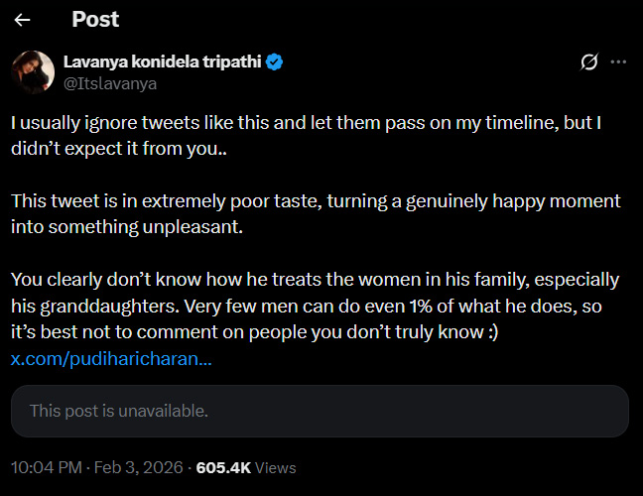Viewport: 643px width, 496px height.
Task: Click the "This post is unavailable." card
Action: pos(320,411)
